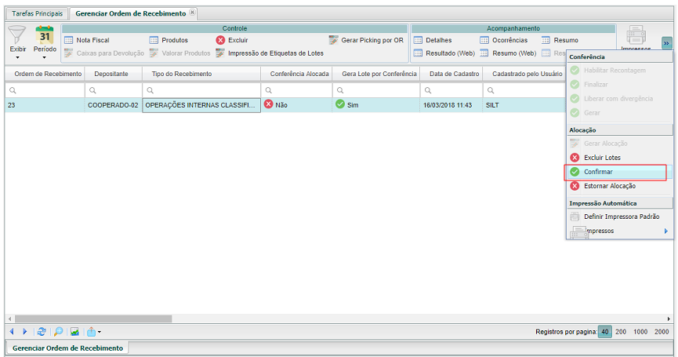Focus the Conferência Alocada filter field
This screenshot has height=357, width=678.
(x=296, y=90)
